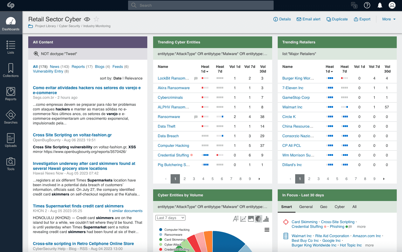Click crosshair icon in Smart focus panel

pyautogui.click(x=286, y=222)
